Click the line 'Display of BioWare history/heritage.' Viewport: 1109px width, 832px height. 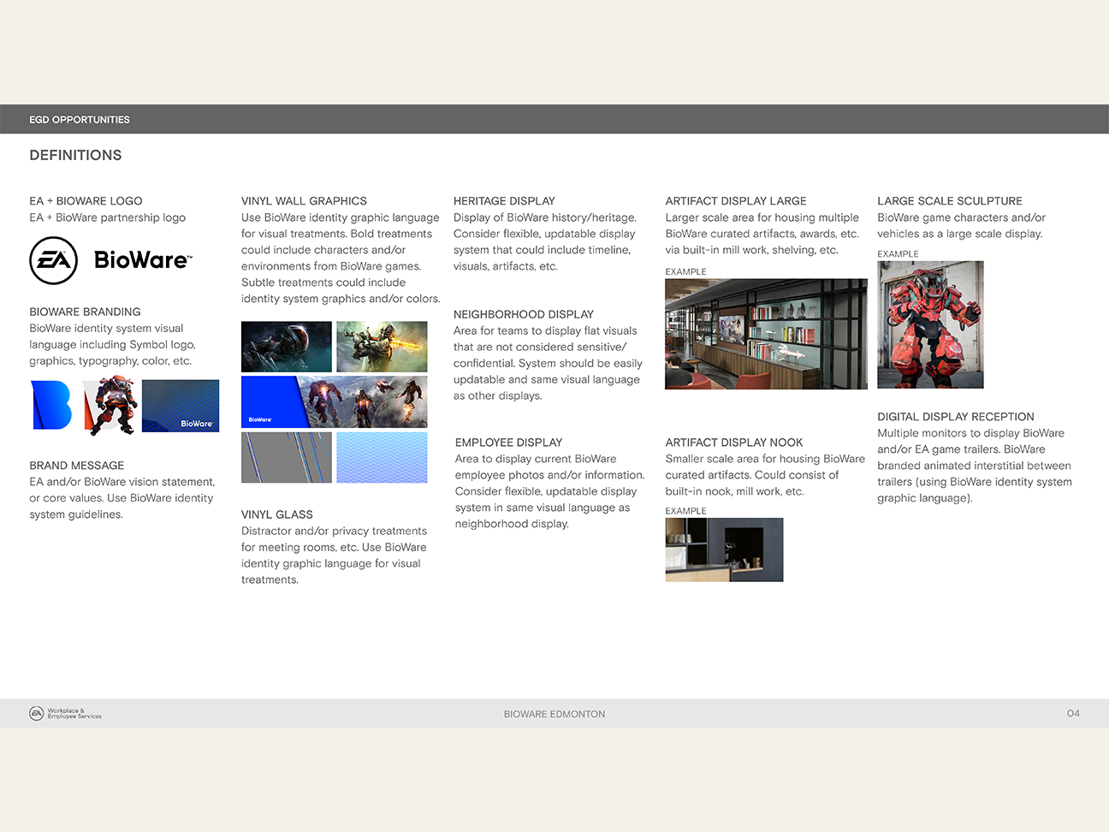(x=545, y=217)
